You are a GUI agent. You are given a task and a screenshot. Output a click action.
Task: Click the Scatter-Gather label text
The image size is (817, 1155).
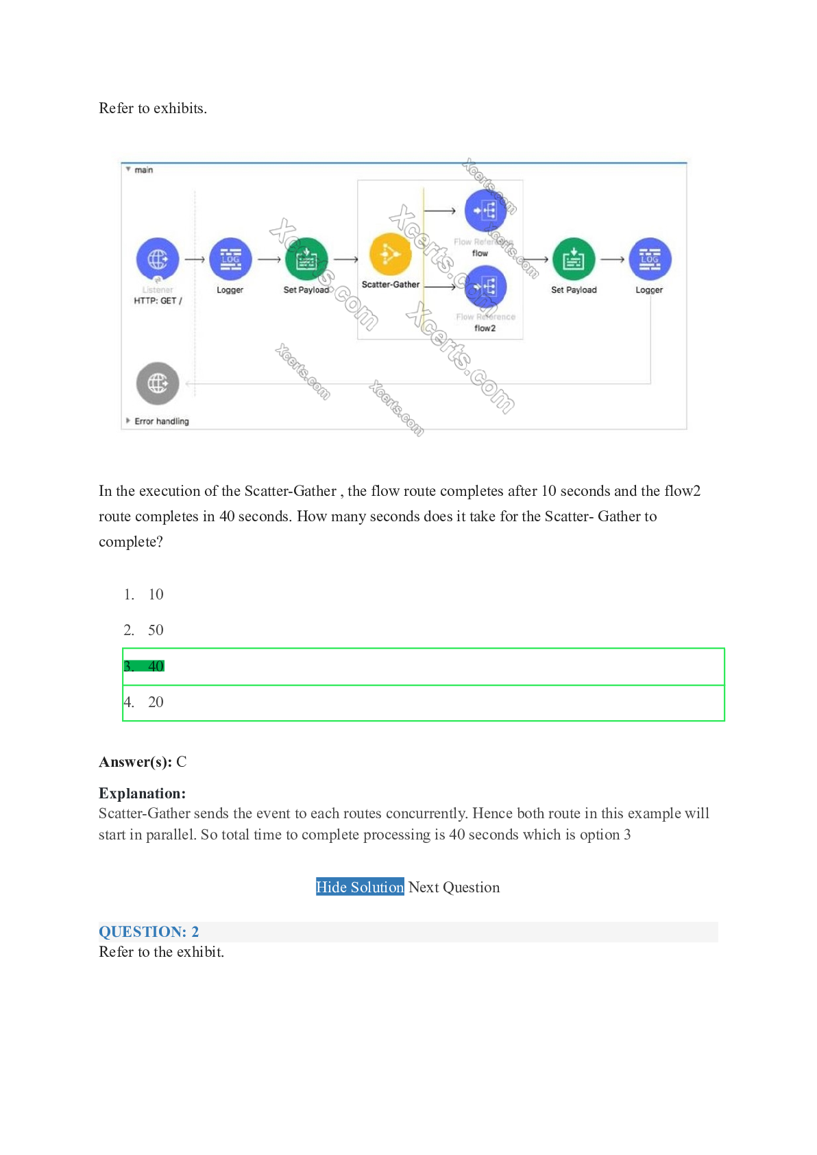click(390, 285)
